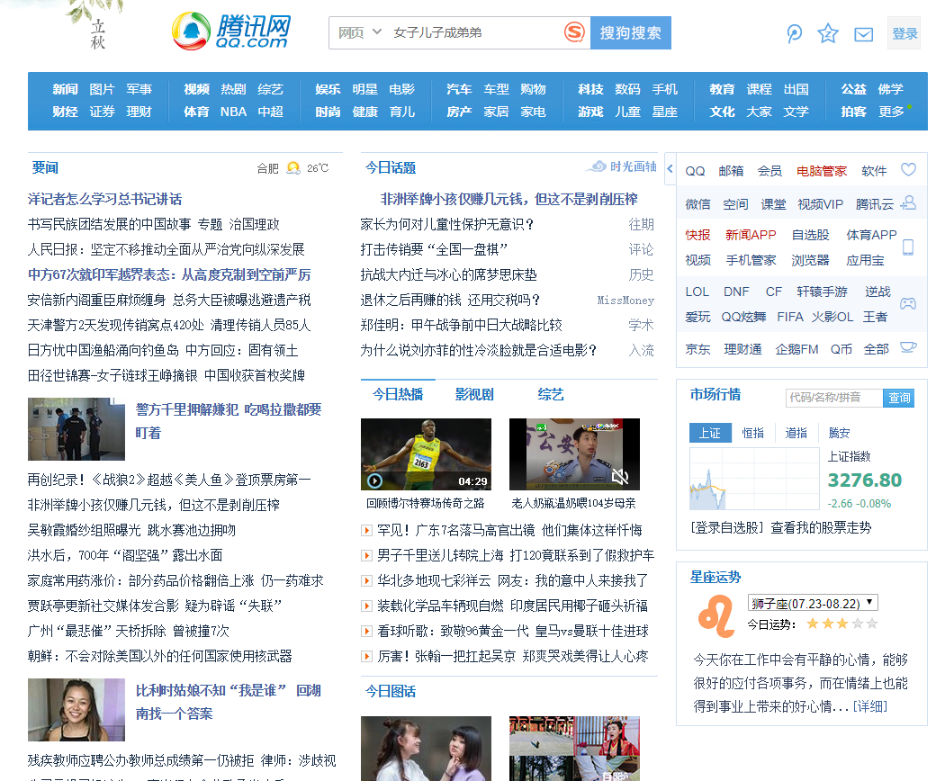
Task: Focus the search text field
Action: 474,32
